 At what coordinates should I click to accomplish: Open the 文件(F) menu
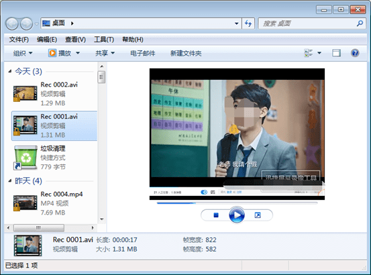(x=19, y=40)
